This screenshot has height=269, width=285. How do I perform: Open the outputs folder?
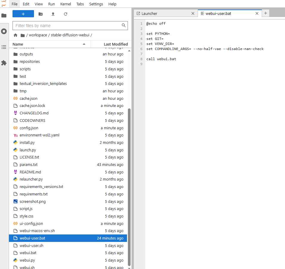click(x=26, y=54)
